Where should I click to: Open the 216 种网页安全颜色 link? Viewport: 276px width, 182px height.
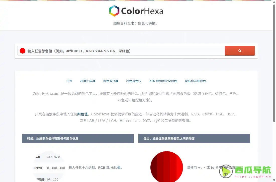163,81
